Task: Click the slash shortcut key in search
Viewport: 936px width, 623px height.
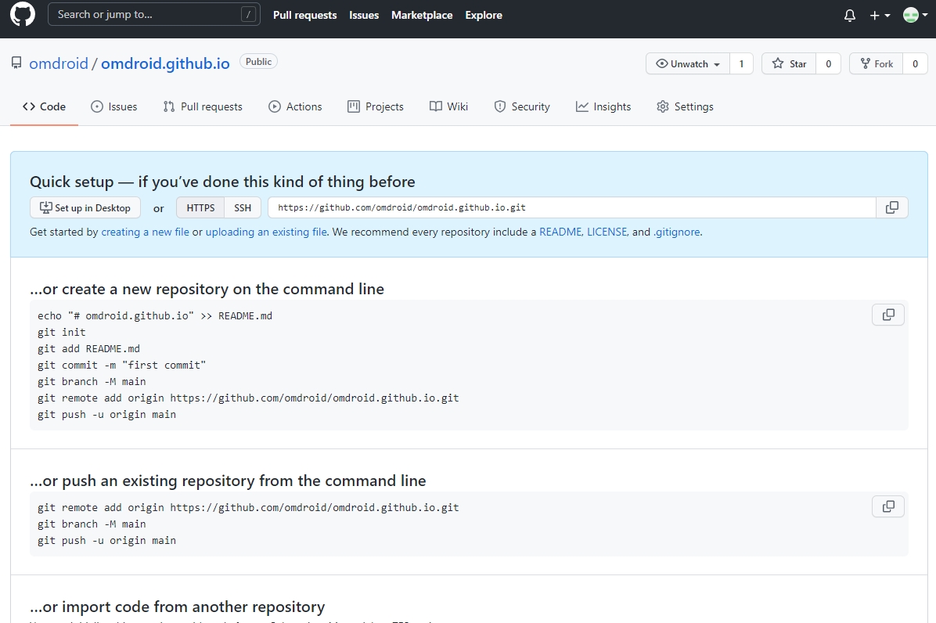Action: click(x=248, y=14)
